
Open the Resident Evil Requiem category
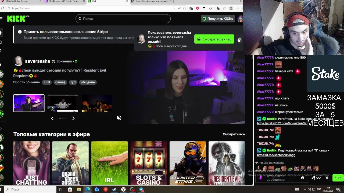pyautogui.click(x=227, y=163)
